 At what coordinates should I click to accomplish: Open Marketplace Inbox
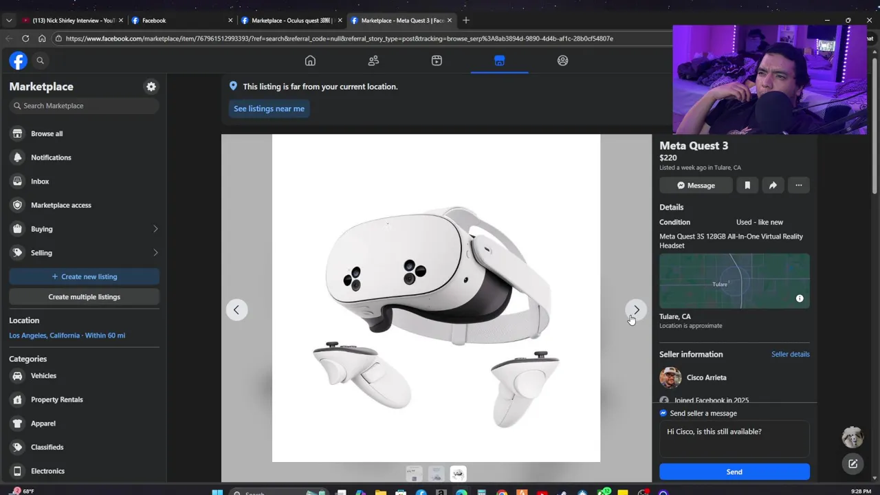tap(84, 181)
